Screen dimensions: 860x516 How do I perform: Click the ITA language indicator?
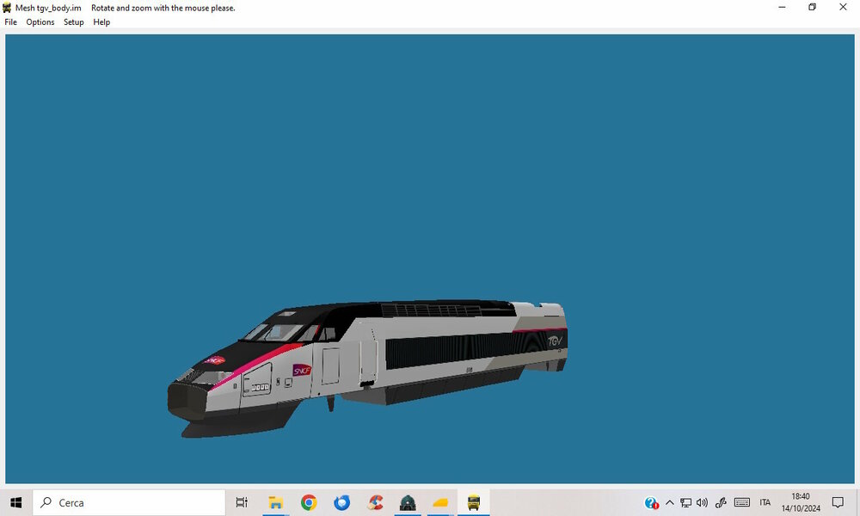[x=765, y=502]
